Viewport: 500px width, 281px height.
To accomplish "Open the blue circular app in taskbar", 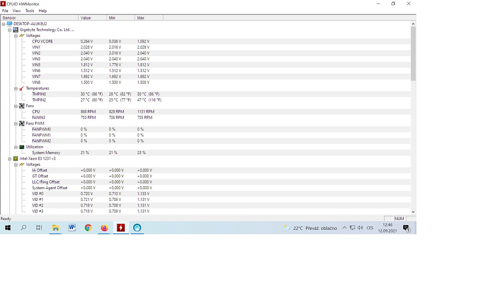I will [137, 228].
